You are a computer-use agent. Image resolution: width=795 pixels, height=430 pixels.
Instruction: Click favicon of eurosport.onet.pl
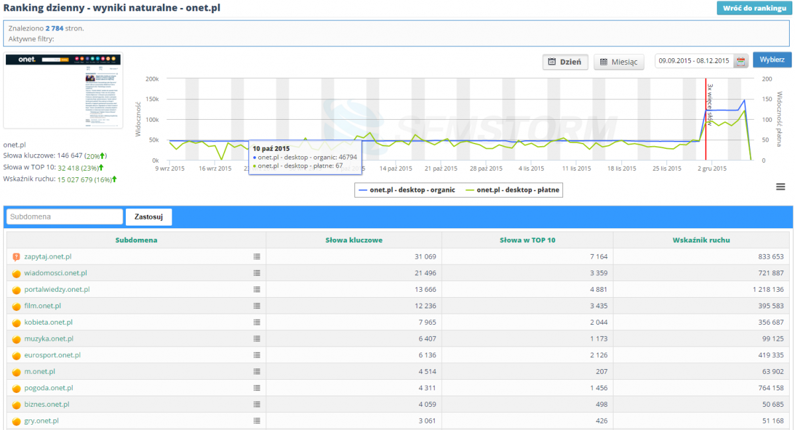click(17, 355)
